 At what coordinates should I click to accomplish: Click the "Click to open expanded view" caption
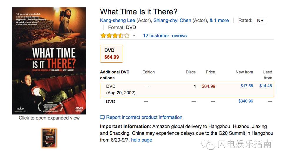[x=49, y=118]
